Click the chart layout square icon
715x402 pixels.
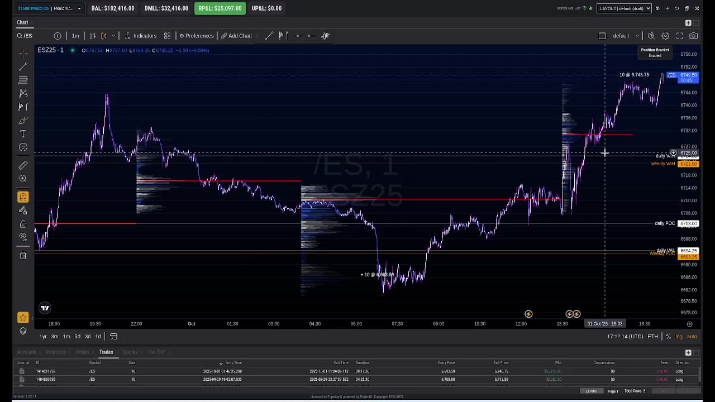(602, 36)
